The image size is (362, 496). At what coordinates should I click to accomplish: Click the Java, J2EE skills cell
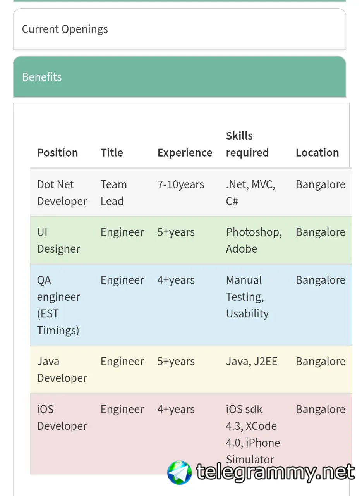(x=251, y=361)
